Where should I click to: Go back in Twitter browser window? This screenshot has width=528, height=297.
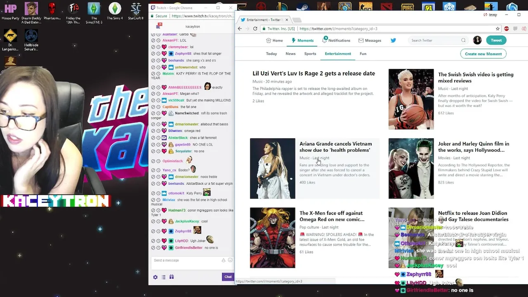pyautogui.click(x=240, y=28)
